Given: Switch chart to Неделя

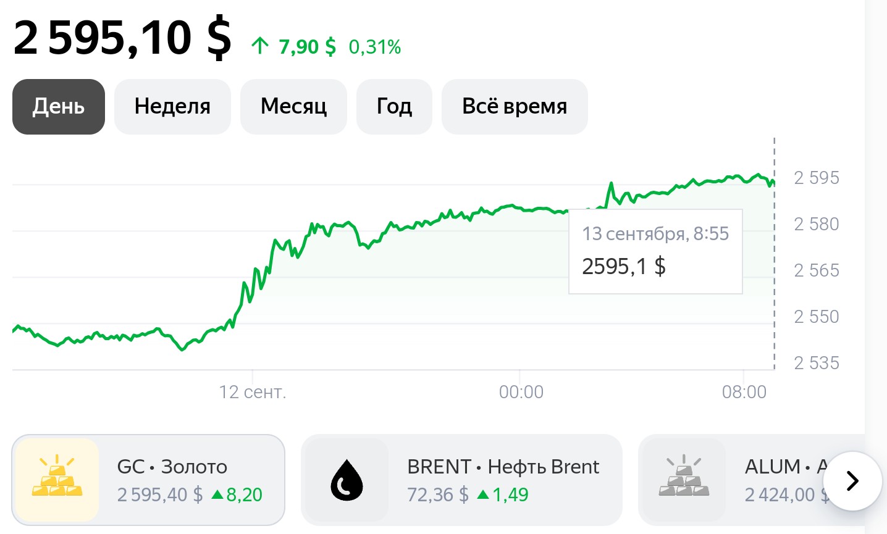Looking at the screenshot, I should coord(172,106).
